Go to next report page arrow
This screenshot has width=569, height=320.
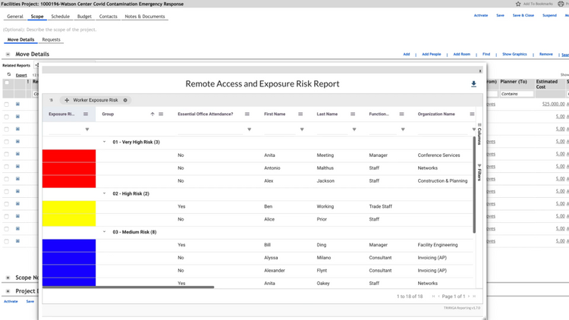tap(469, 296)
